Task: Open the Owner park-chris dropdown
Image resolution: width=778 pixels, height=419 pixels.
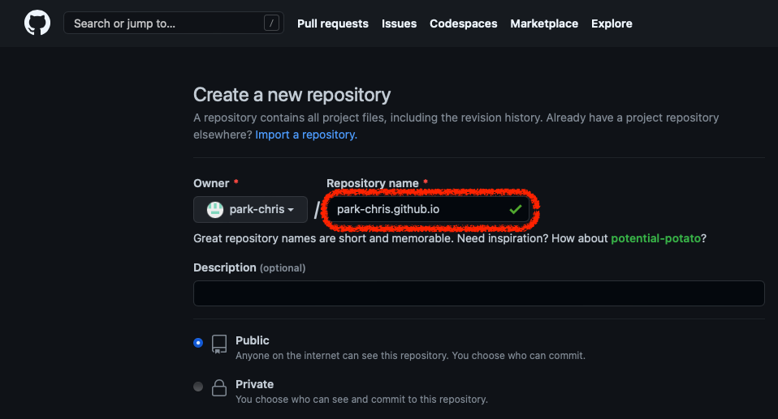Action: pos(251,209)
